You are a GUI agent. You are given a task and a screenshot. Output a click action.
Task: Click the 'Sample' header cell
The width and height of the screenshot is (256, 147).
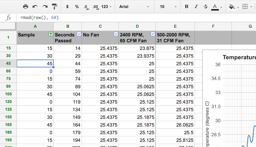35,38
